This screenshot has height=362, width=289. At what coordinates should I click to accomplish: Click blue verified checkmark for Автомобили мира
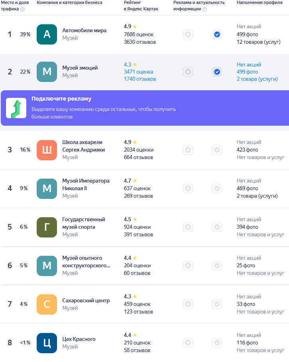[217, 35]
